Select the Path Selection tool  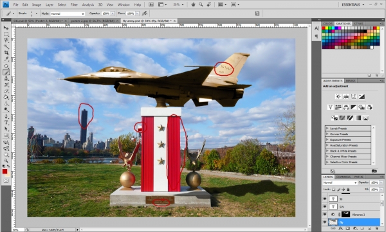tap(6, 129)
